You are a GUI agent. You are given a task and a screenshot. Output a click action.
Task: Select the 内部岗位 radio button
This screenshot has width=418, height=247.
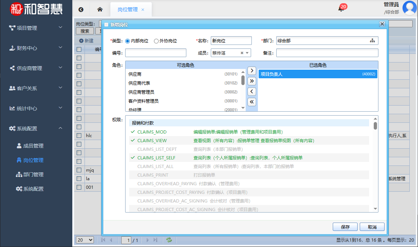[x=127, y=41]
